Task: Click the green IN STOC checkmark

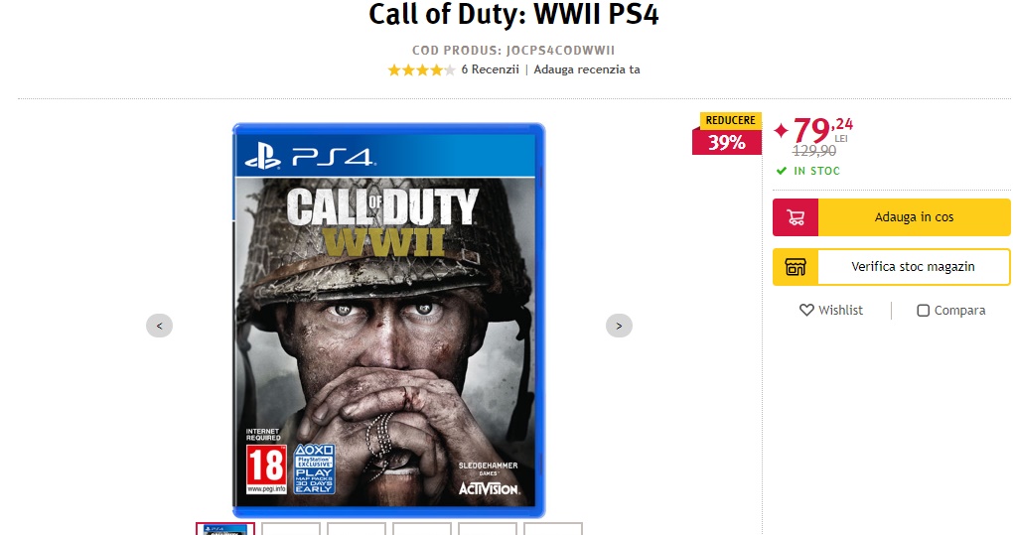Action: [x=782, y=171]
